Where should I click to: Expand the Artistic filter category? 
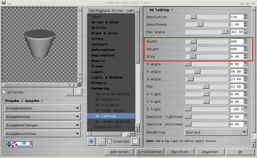[89, 28]
